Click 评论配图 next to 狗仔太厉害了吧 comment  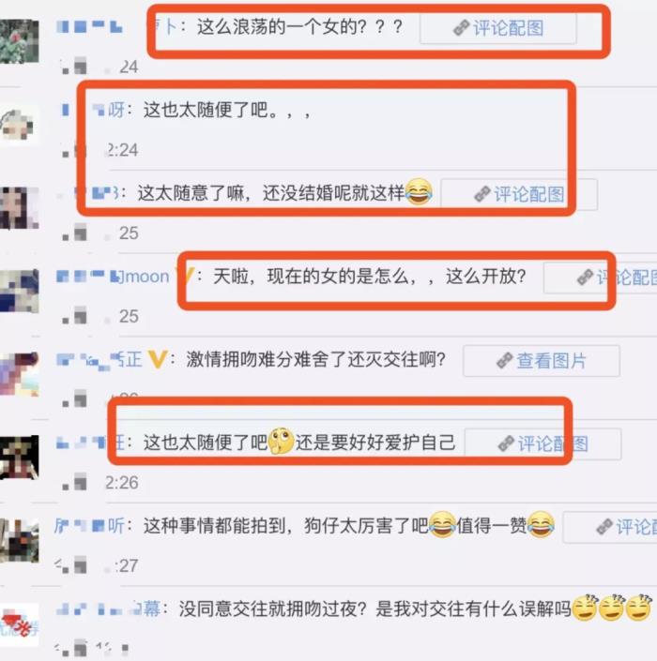(x=610, y=527)
